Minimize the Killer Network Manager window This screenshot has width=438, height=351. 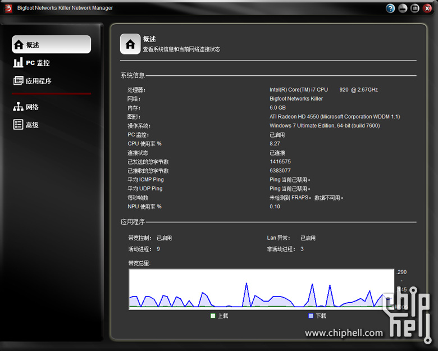[x=403, y=8]
